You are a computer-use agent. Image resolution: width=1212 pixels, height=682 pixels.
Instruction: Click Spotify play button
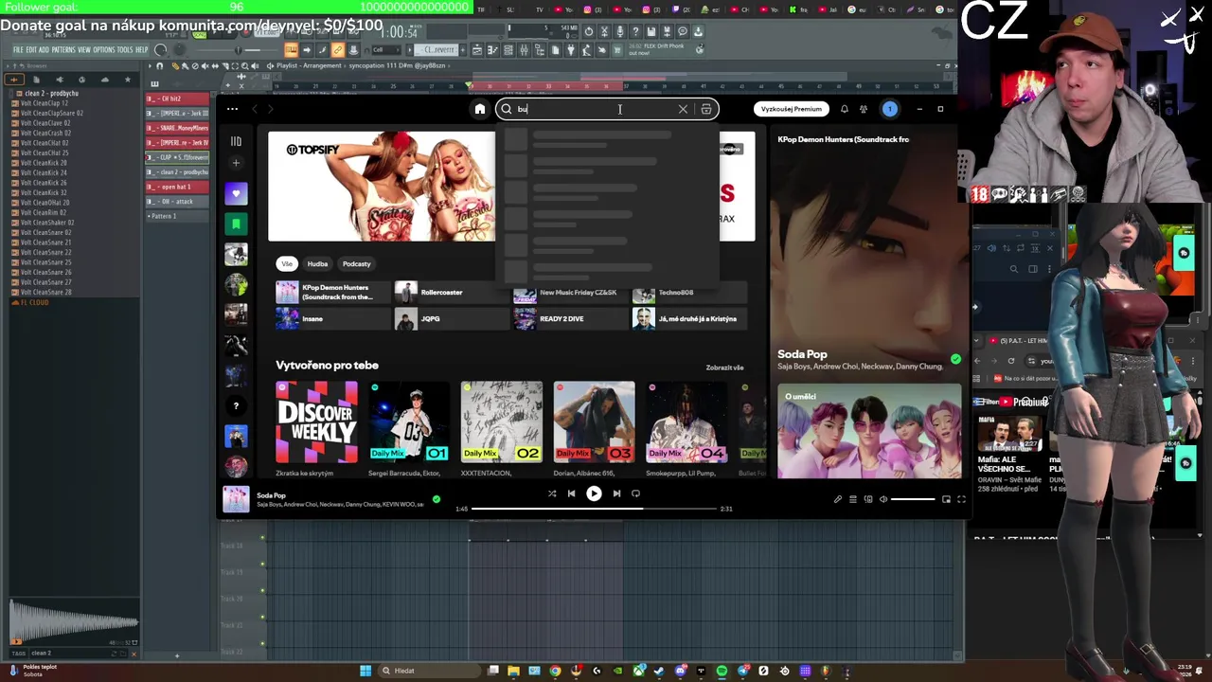[594, 494]
